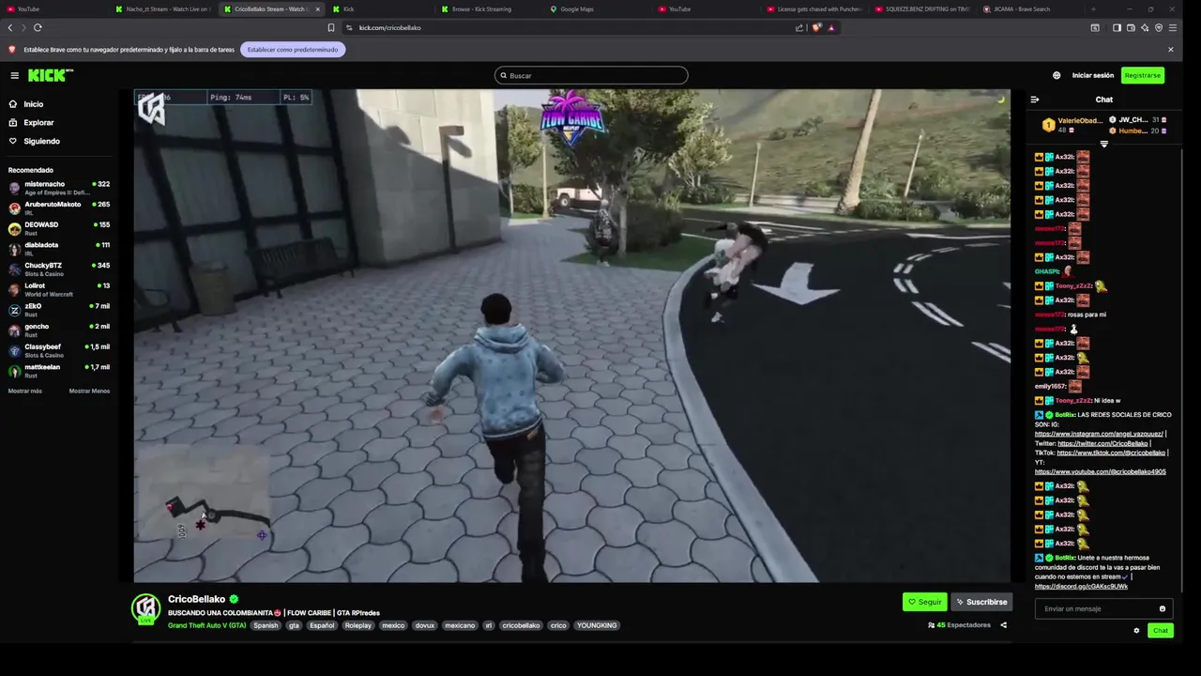Open the emoji picker in chat input
1201x676 pixels.
(x=1162, y=608)
